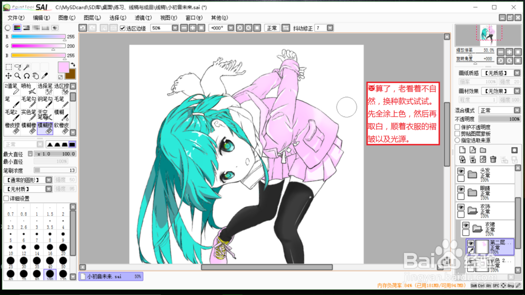This screenshot has height=295, width=525.
Task: Swap foreground and background colors arrow
Action: tap(72, 64)
